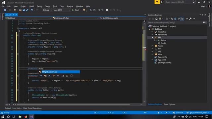Image resolution: width=212 pixels, height=119 pixels.
Task: Click the New Project toolbar icon
Action: (x=15, y=10)
